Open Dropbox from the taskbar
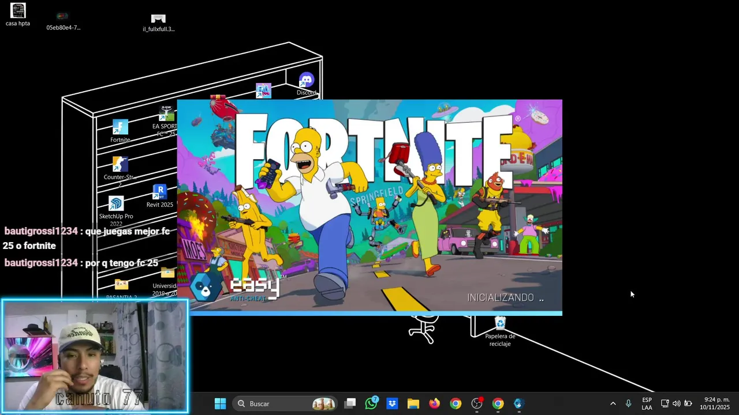739x415 pixels. click(392, 403)
